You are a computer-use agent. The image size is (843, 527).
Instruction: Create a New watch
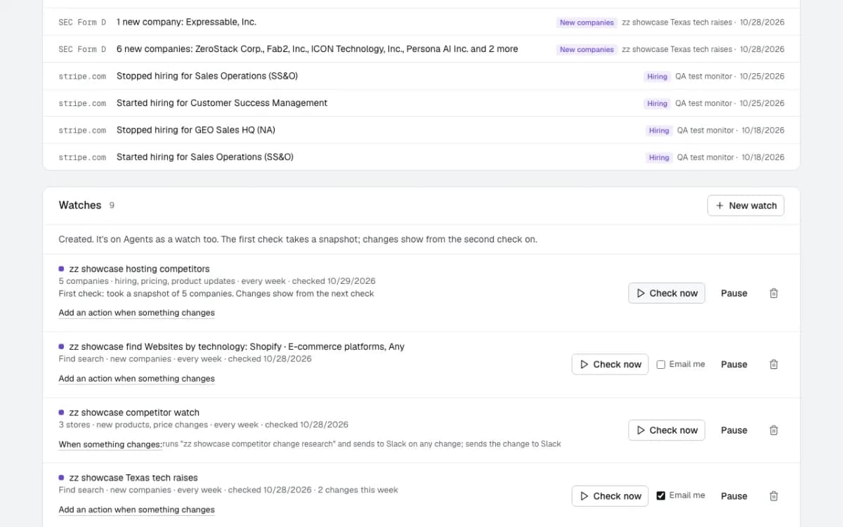coord(745,205)
